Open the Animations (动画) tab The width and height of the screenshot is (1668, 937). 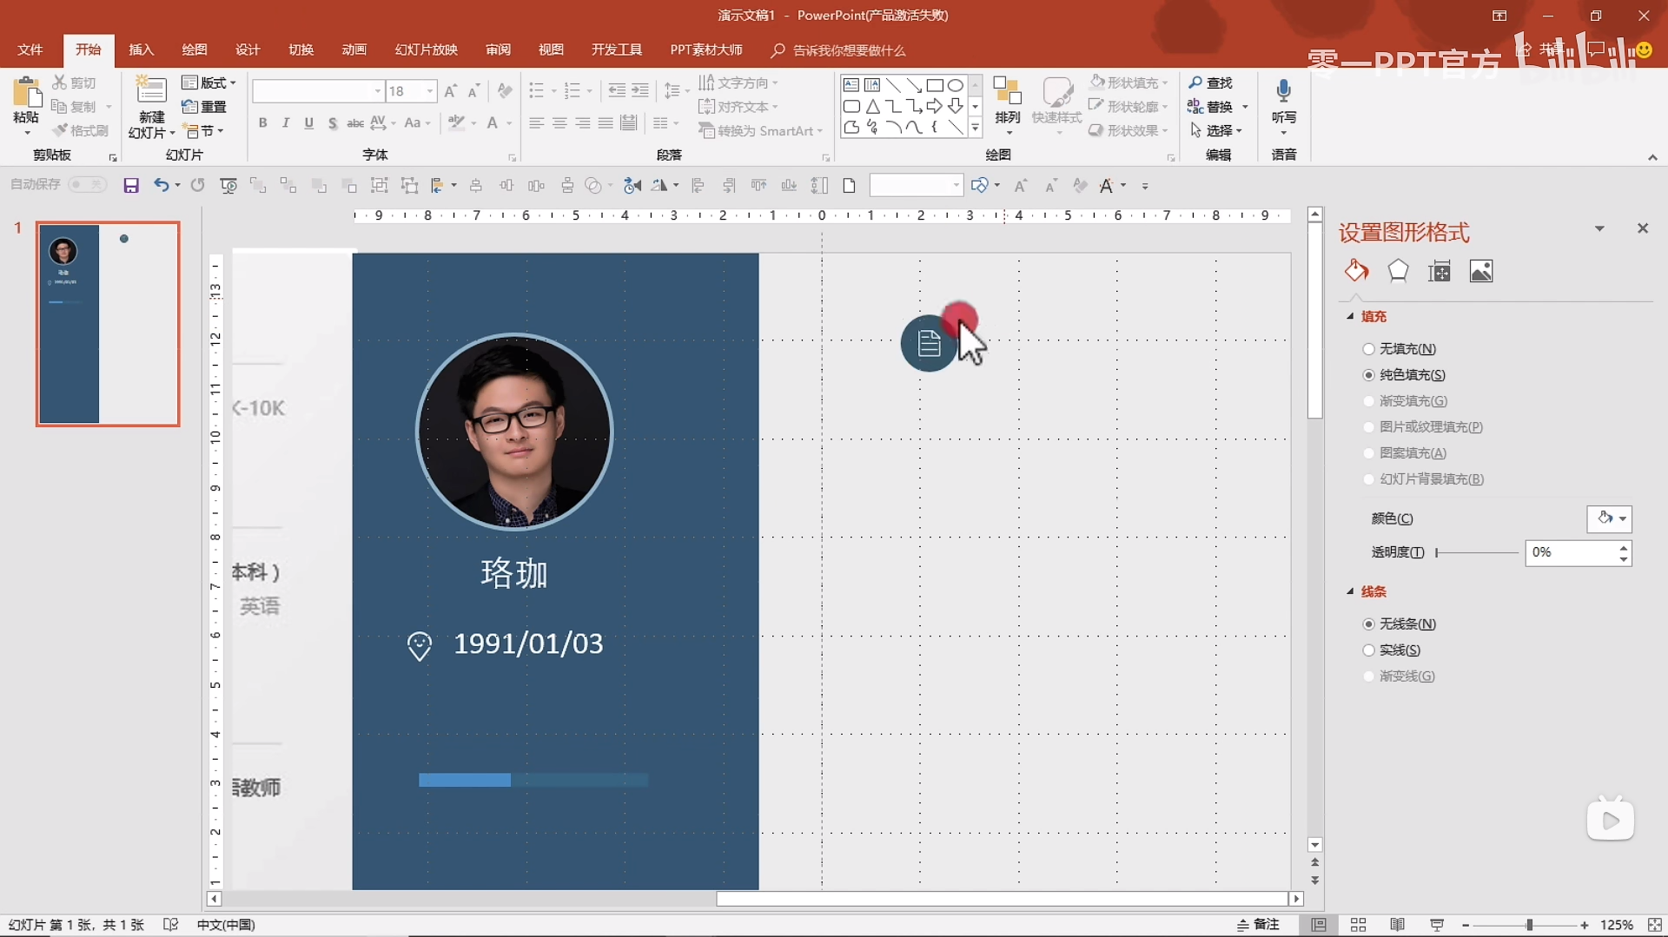(354, 49)
